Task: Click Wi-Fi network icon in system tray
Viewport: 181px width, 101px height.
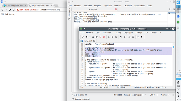Action: (x=178, y=90)
